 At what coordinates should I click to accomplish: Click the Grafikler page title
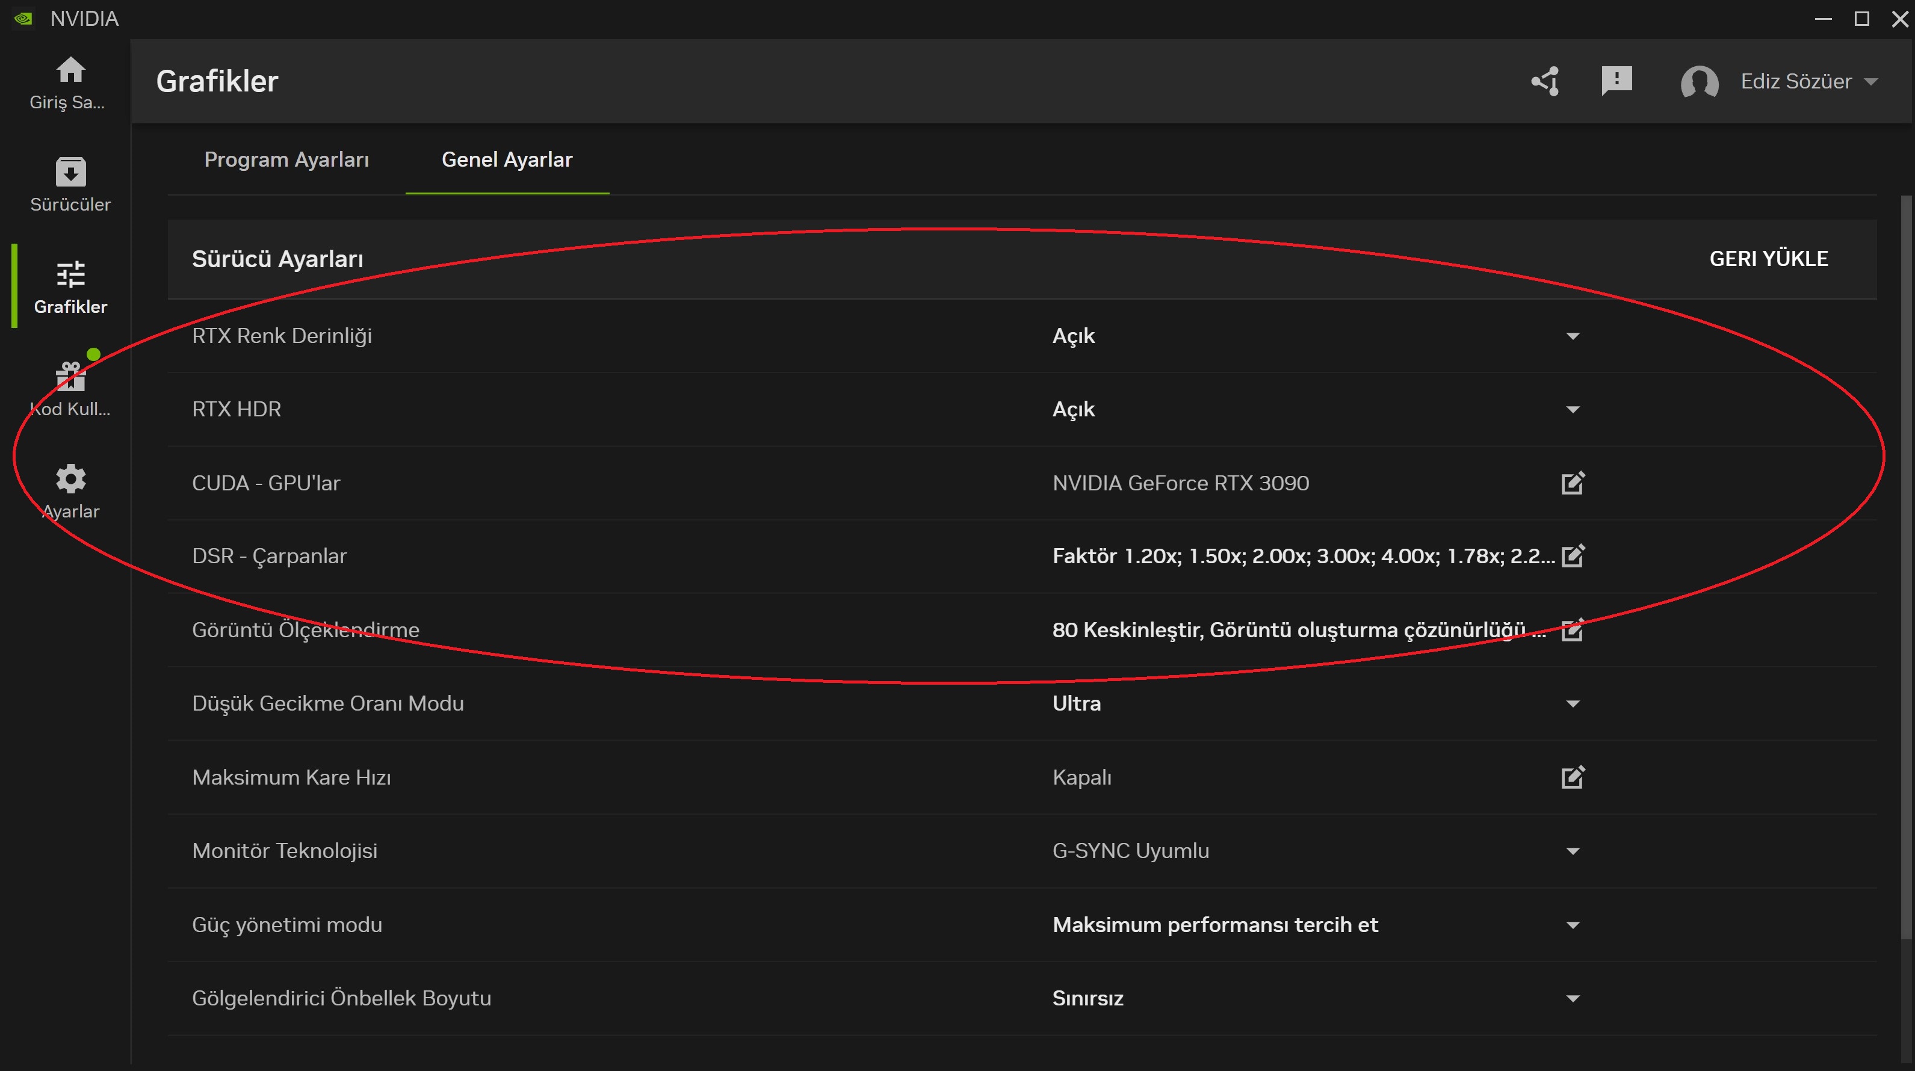(x=217, y=81)
